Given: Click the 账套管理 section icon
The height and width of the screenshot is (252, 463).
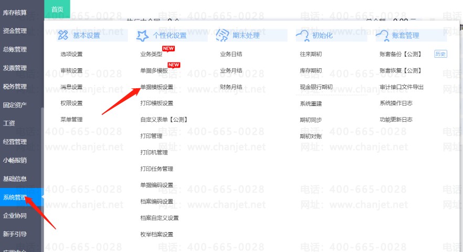Looking at the screenshot, I should (382, 36).
